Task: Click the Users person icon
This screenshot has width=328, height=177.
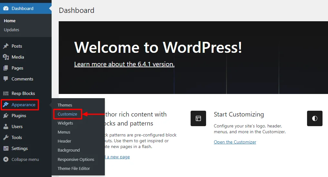Action: [x=6, y=126]
